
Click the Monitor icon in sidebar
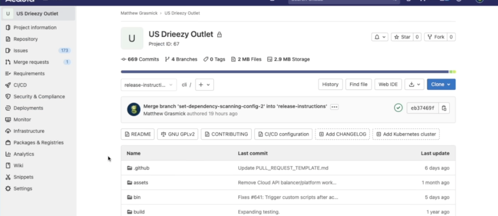tap(8, 119)
